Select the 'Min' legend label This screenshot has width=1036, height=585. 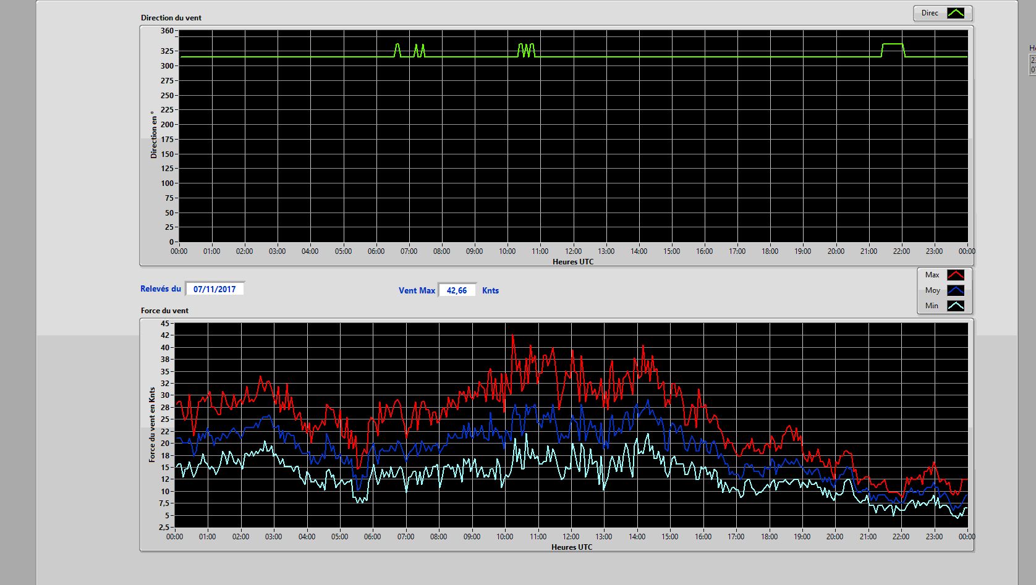point(932,306)
